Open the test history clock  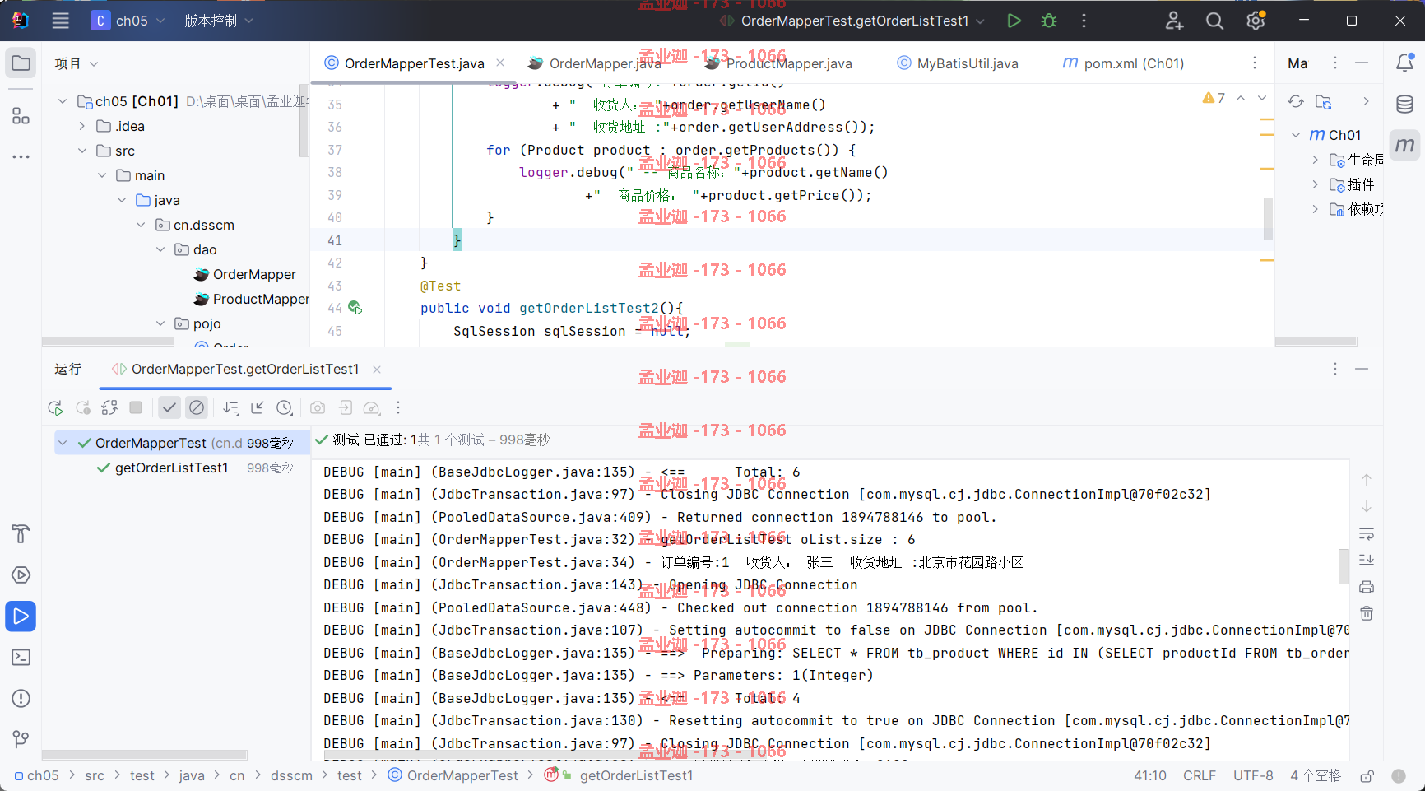285,407
